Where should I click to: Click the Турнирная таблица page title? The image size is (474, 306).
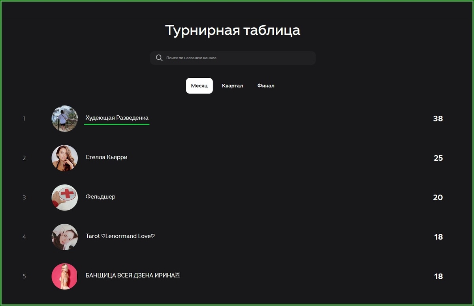coord(233,30)
